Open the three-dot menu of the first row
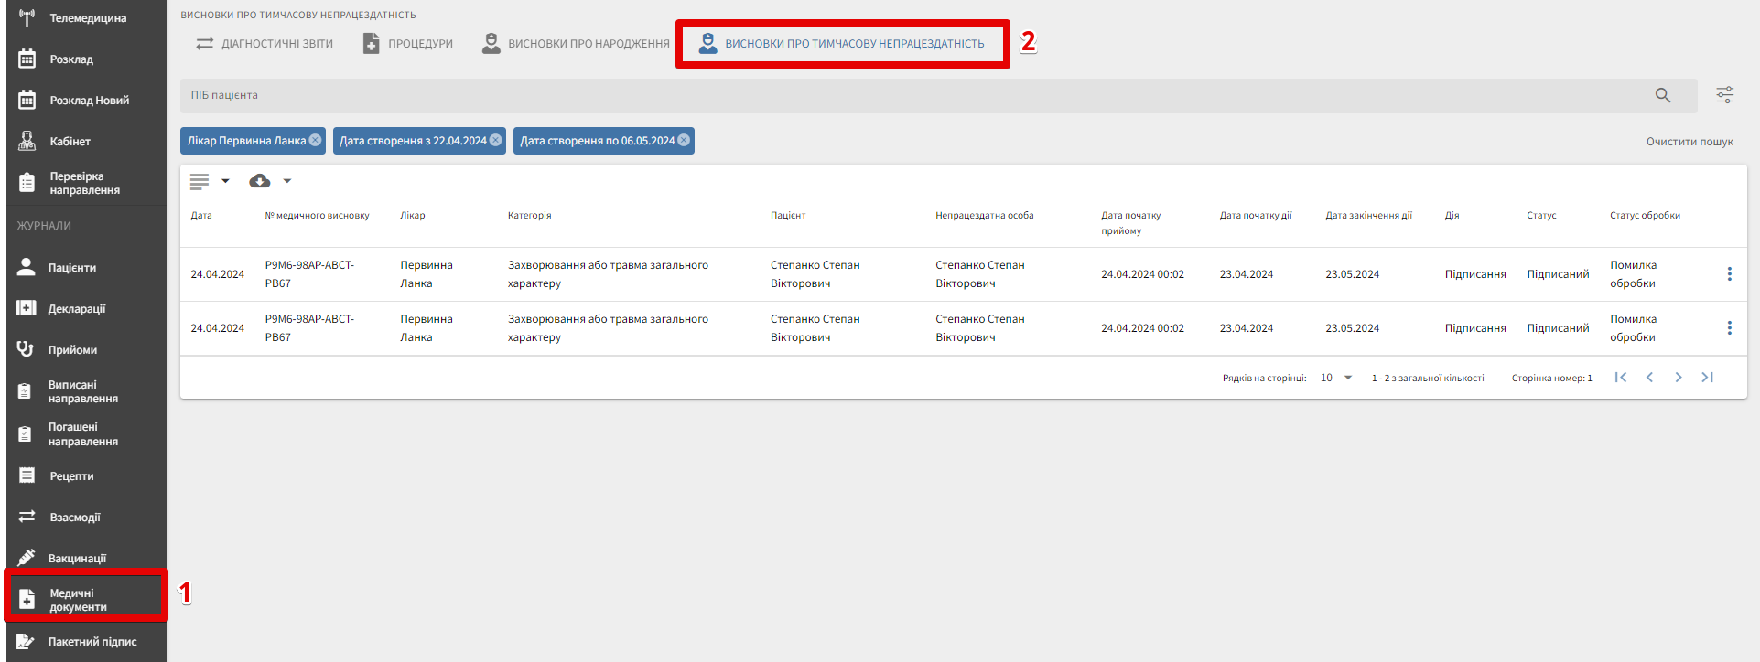The image size is (1760, 662). (x=1729, y=274)
